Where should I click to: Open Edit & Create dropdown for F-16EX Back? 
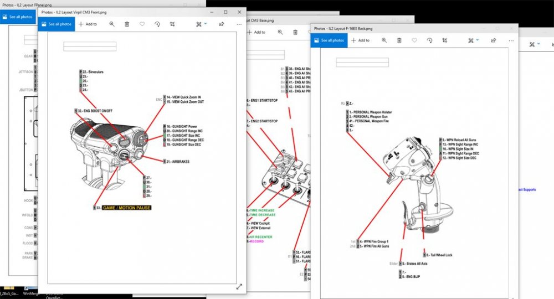(474, 40)
